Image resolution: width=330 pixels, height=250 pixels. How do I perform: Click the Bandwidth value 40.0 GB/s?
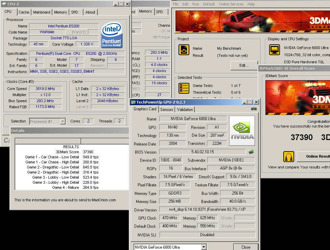click(x=238, y=201)
